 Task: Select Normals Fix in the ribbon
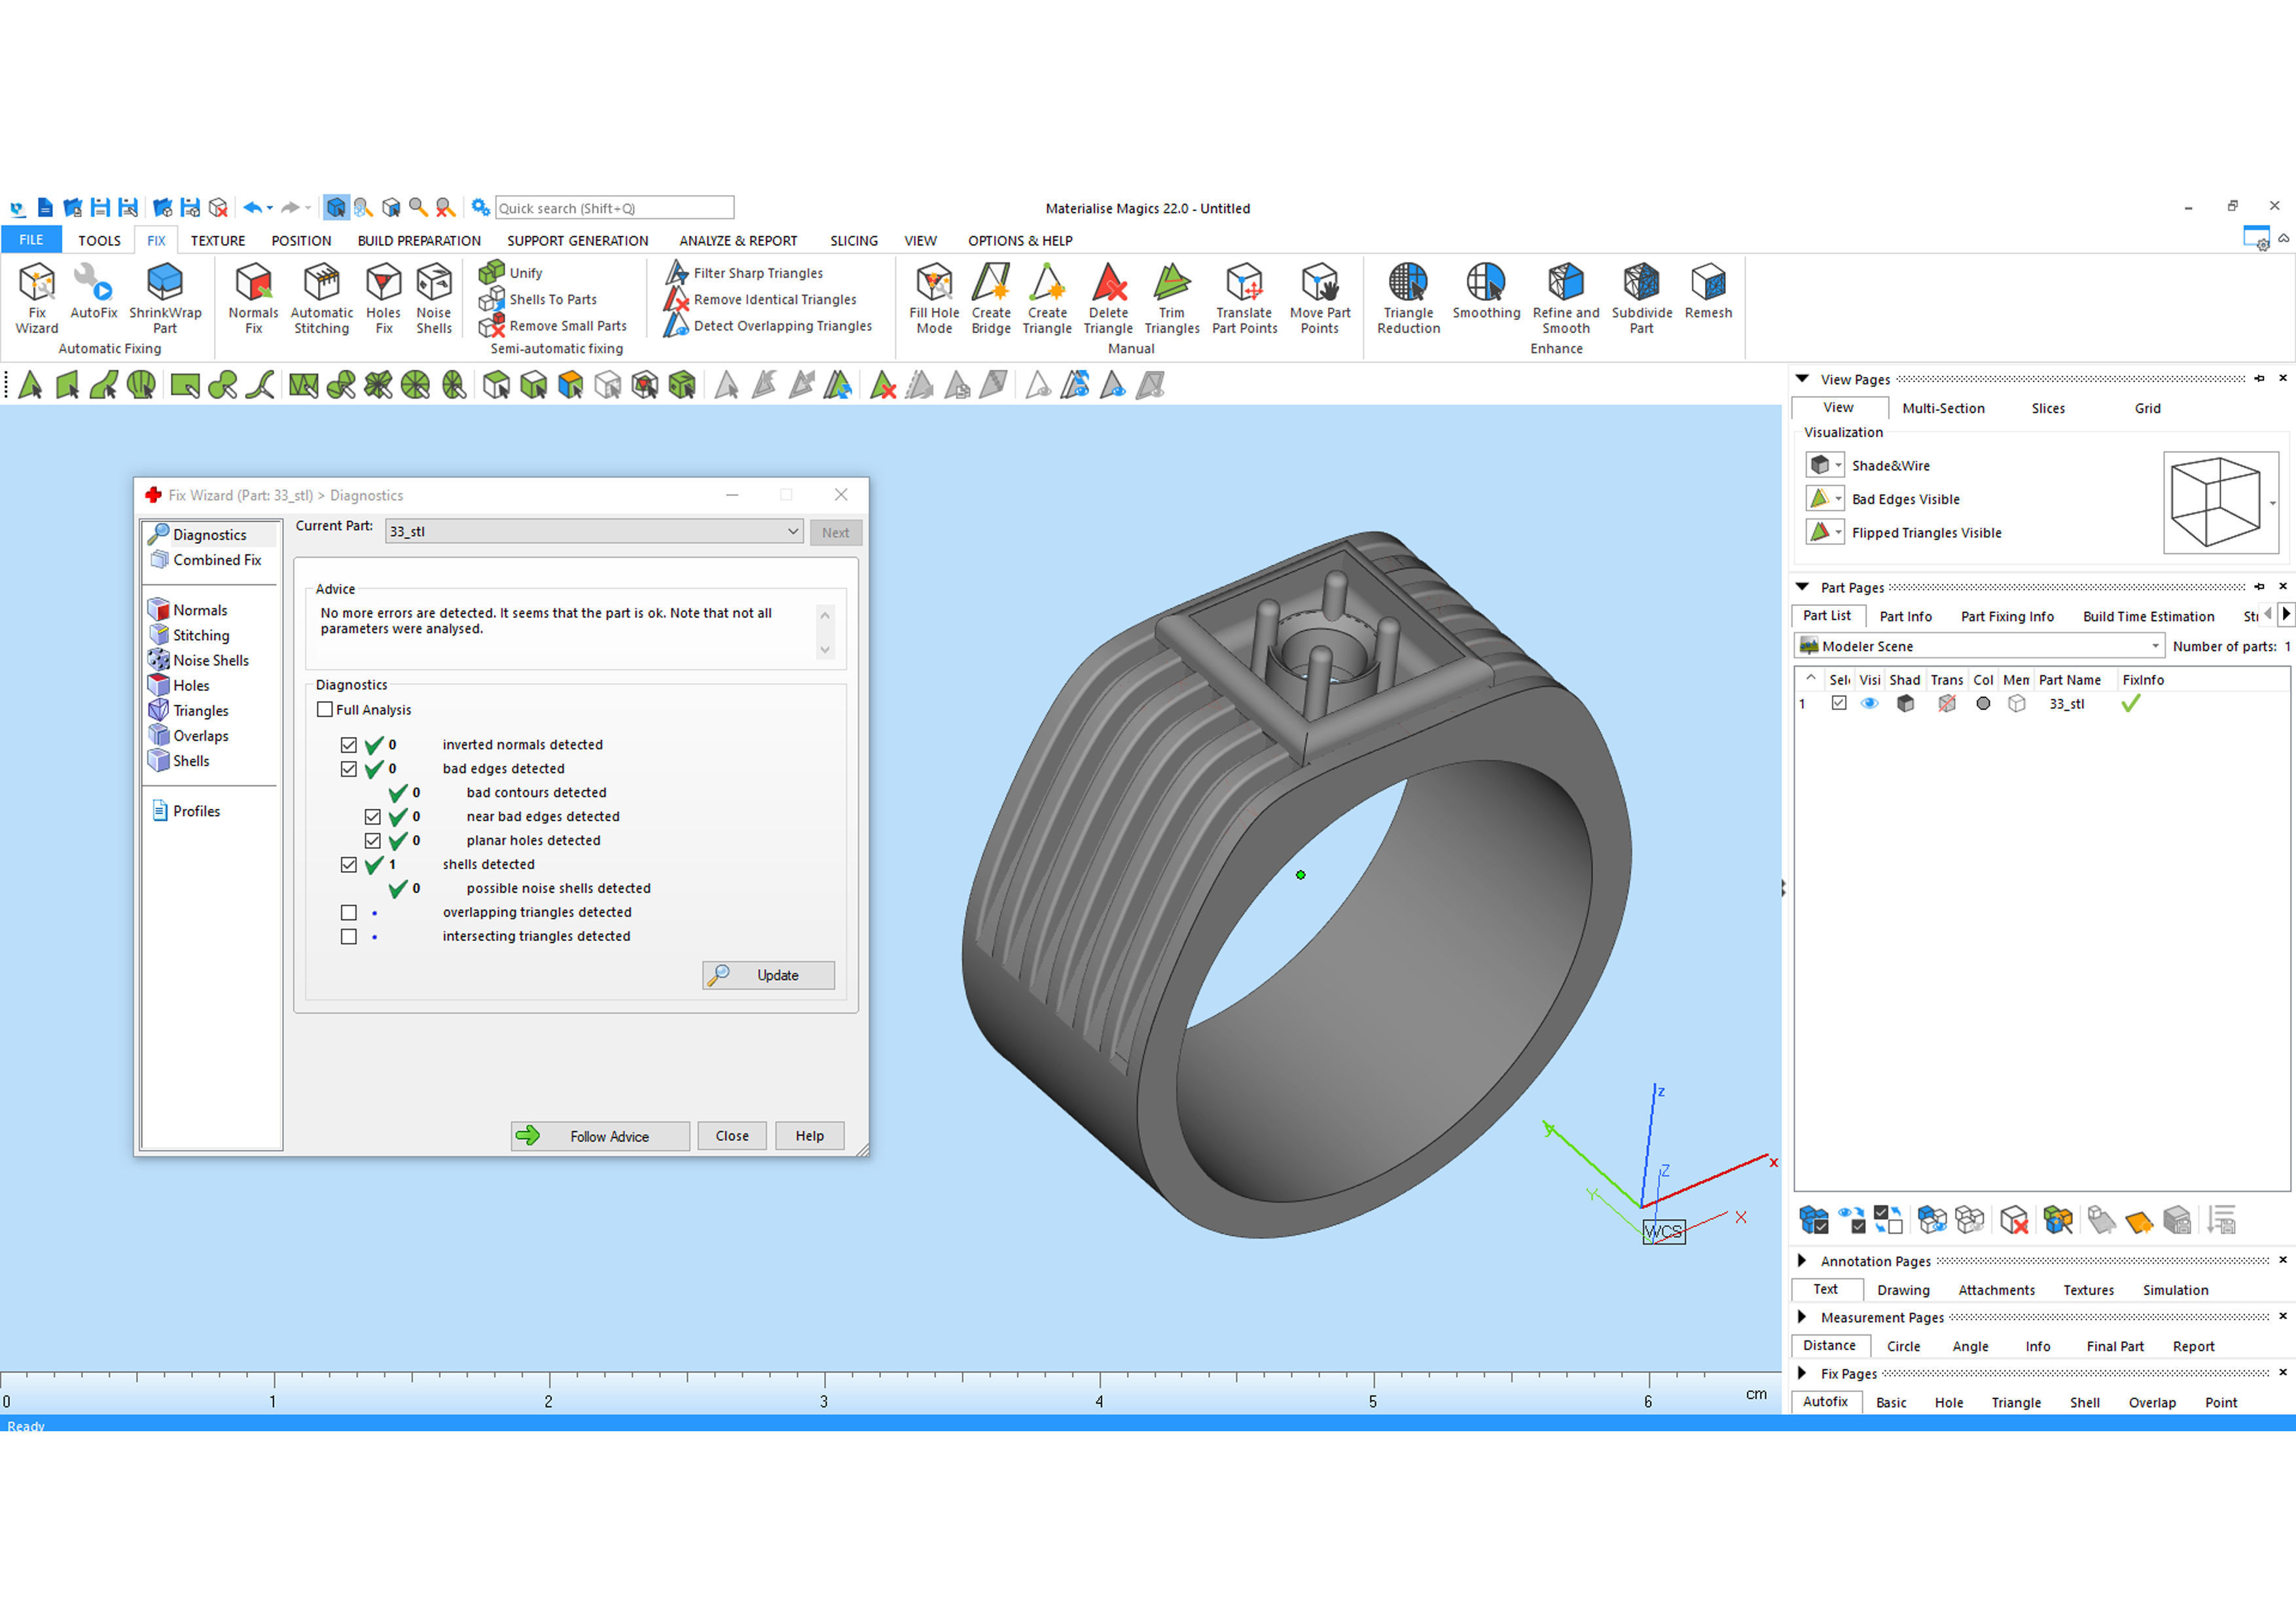click(x=253, y=298)
